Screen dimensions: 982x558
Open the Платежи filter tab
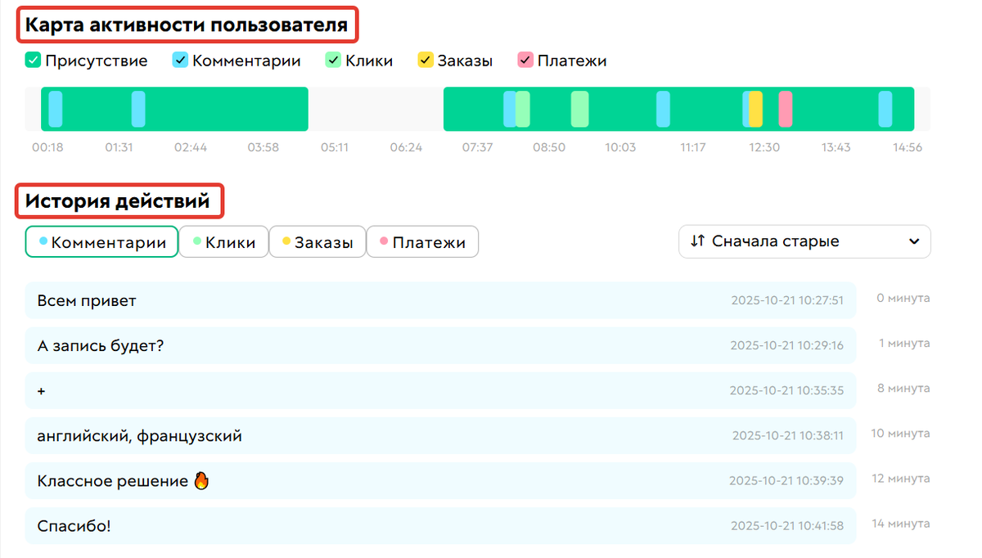[x=422, y=242]
